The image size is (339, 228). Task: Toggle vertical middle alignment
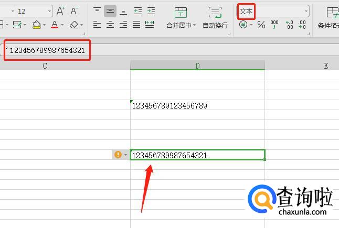tap(110, 10)
